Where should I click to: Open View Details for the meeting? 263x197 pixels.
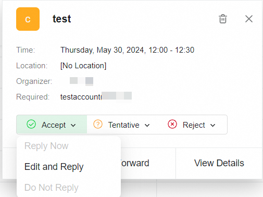pyautogui.click(x=219, y=163)
